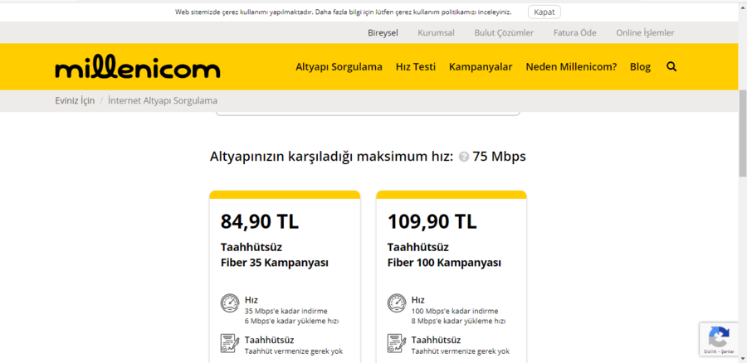The height and width of the screenshot is (363, 747).
Task: Open Neden Millenicom? page
Action: click(571, 67)
